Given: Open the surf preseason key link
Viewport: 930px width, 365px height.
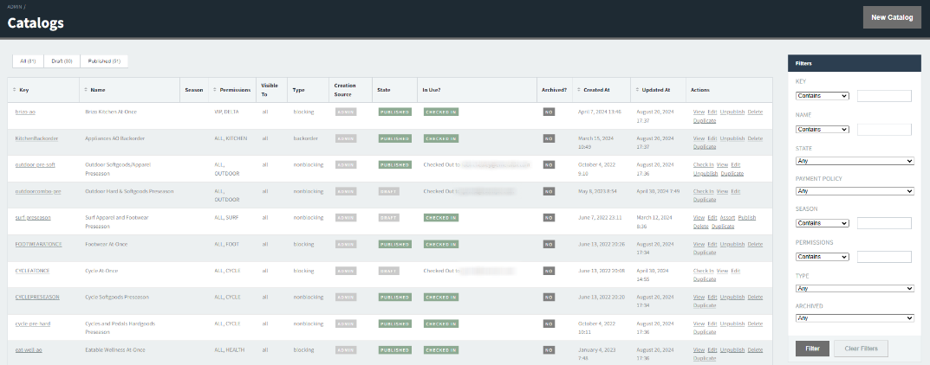Looking at the screenshot, I should [x=33, y=218].
